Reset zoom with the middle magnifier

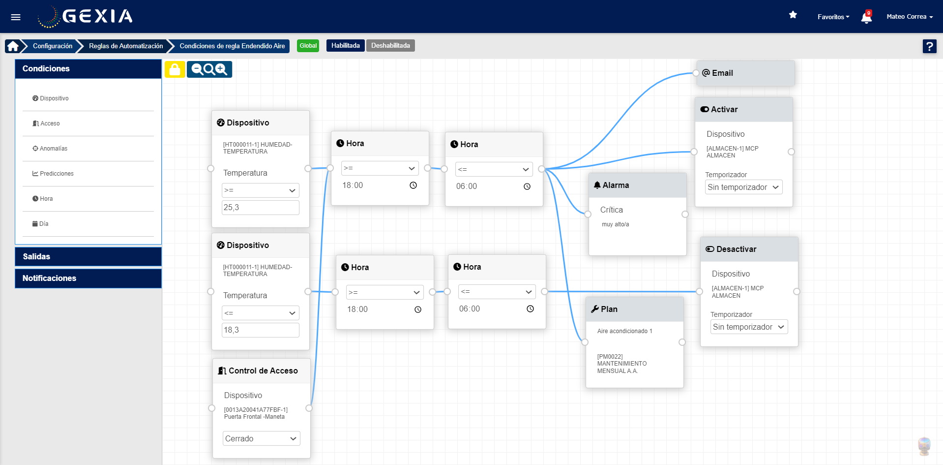[209, 69]
